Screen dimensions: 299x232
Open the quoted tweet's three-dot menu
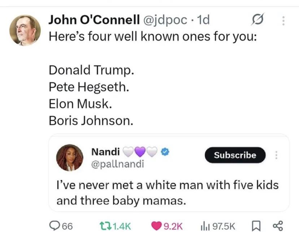pos(277,155)
